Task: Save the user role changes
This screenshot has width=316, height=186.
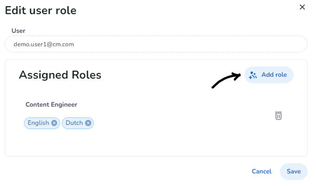Action: coord(293,171)
